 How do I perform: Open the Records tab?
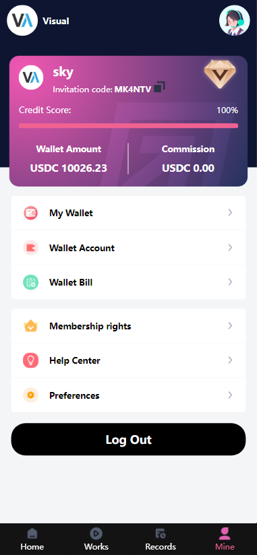coord(161,540)
